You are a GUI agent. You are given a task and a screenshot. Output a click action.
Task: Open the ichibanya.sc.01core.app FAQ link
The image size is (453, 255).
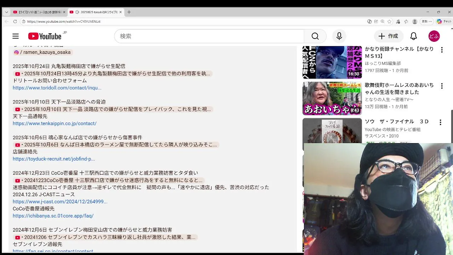pyautogui.click(x=53, y=216)
